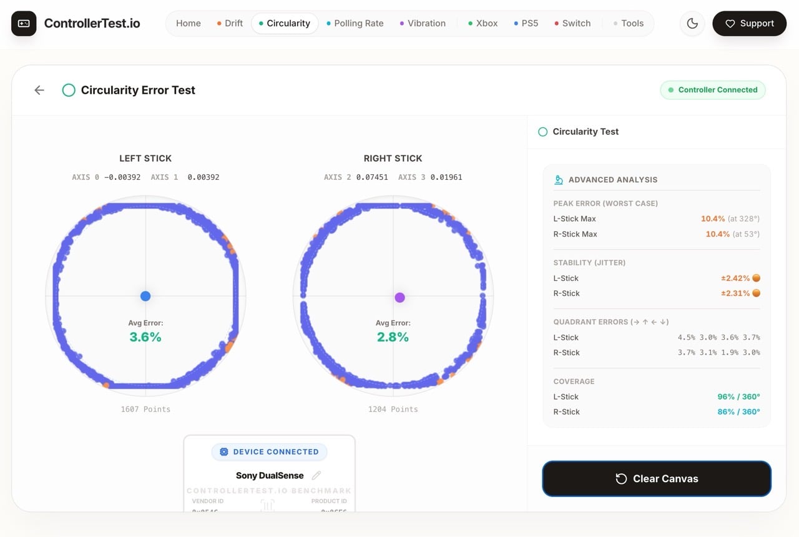The width and height of the screenshot is (799, 537).
Task: Open the Polling Rate section
Action: 359,23
